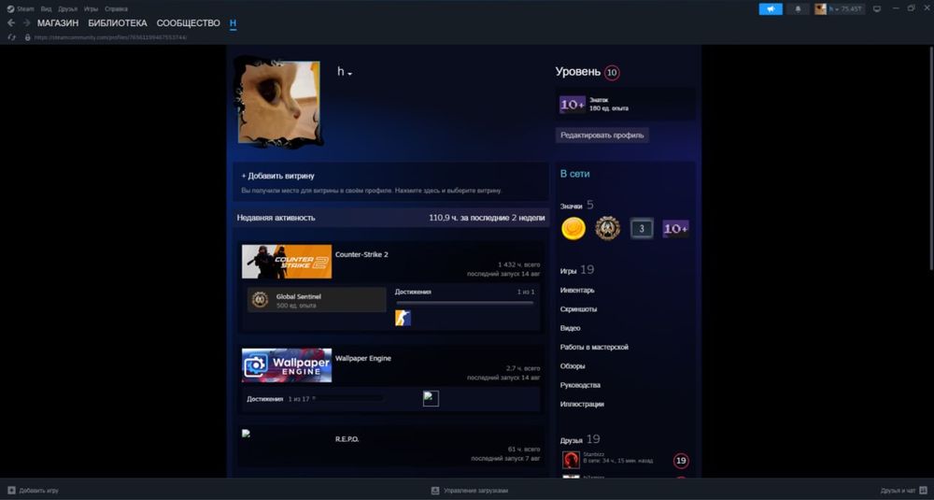Click the Steam logo menu
934x500 pixels.
(x=10, y=9)
